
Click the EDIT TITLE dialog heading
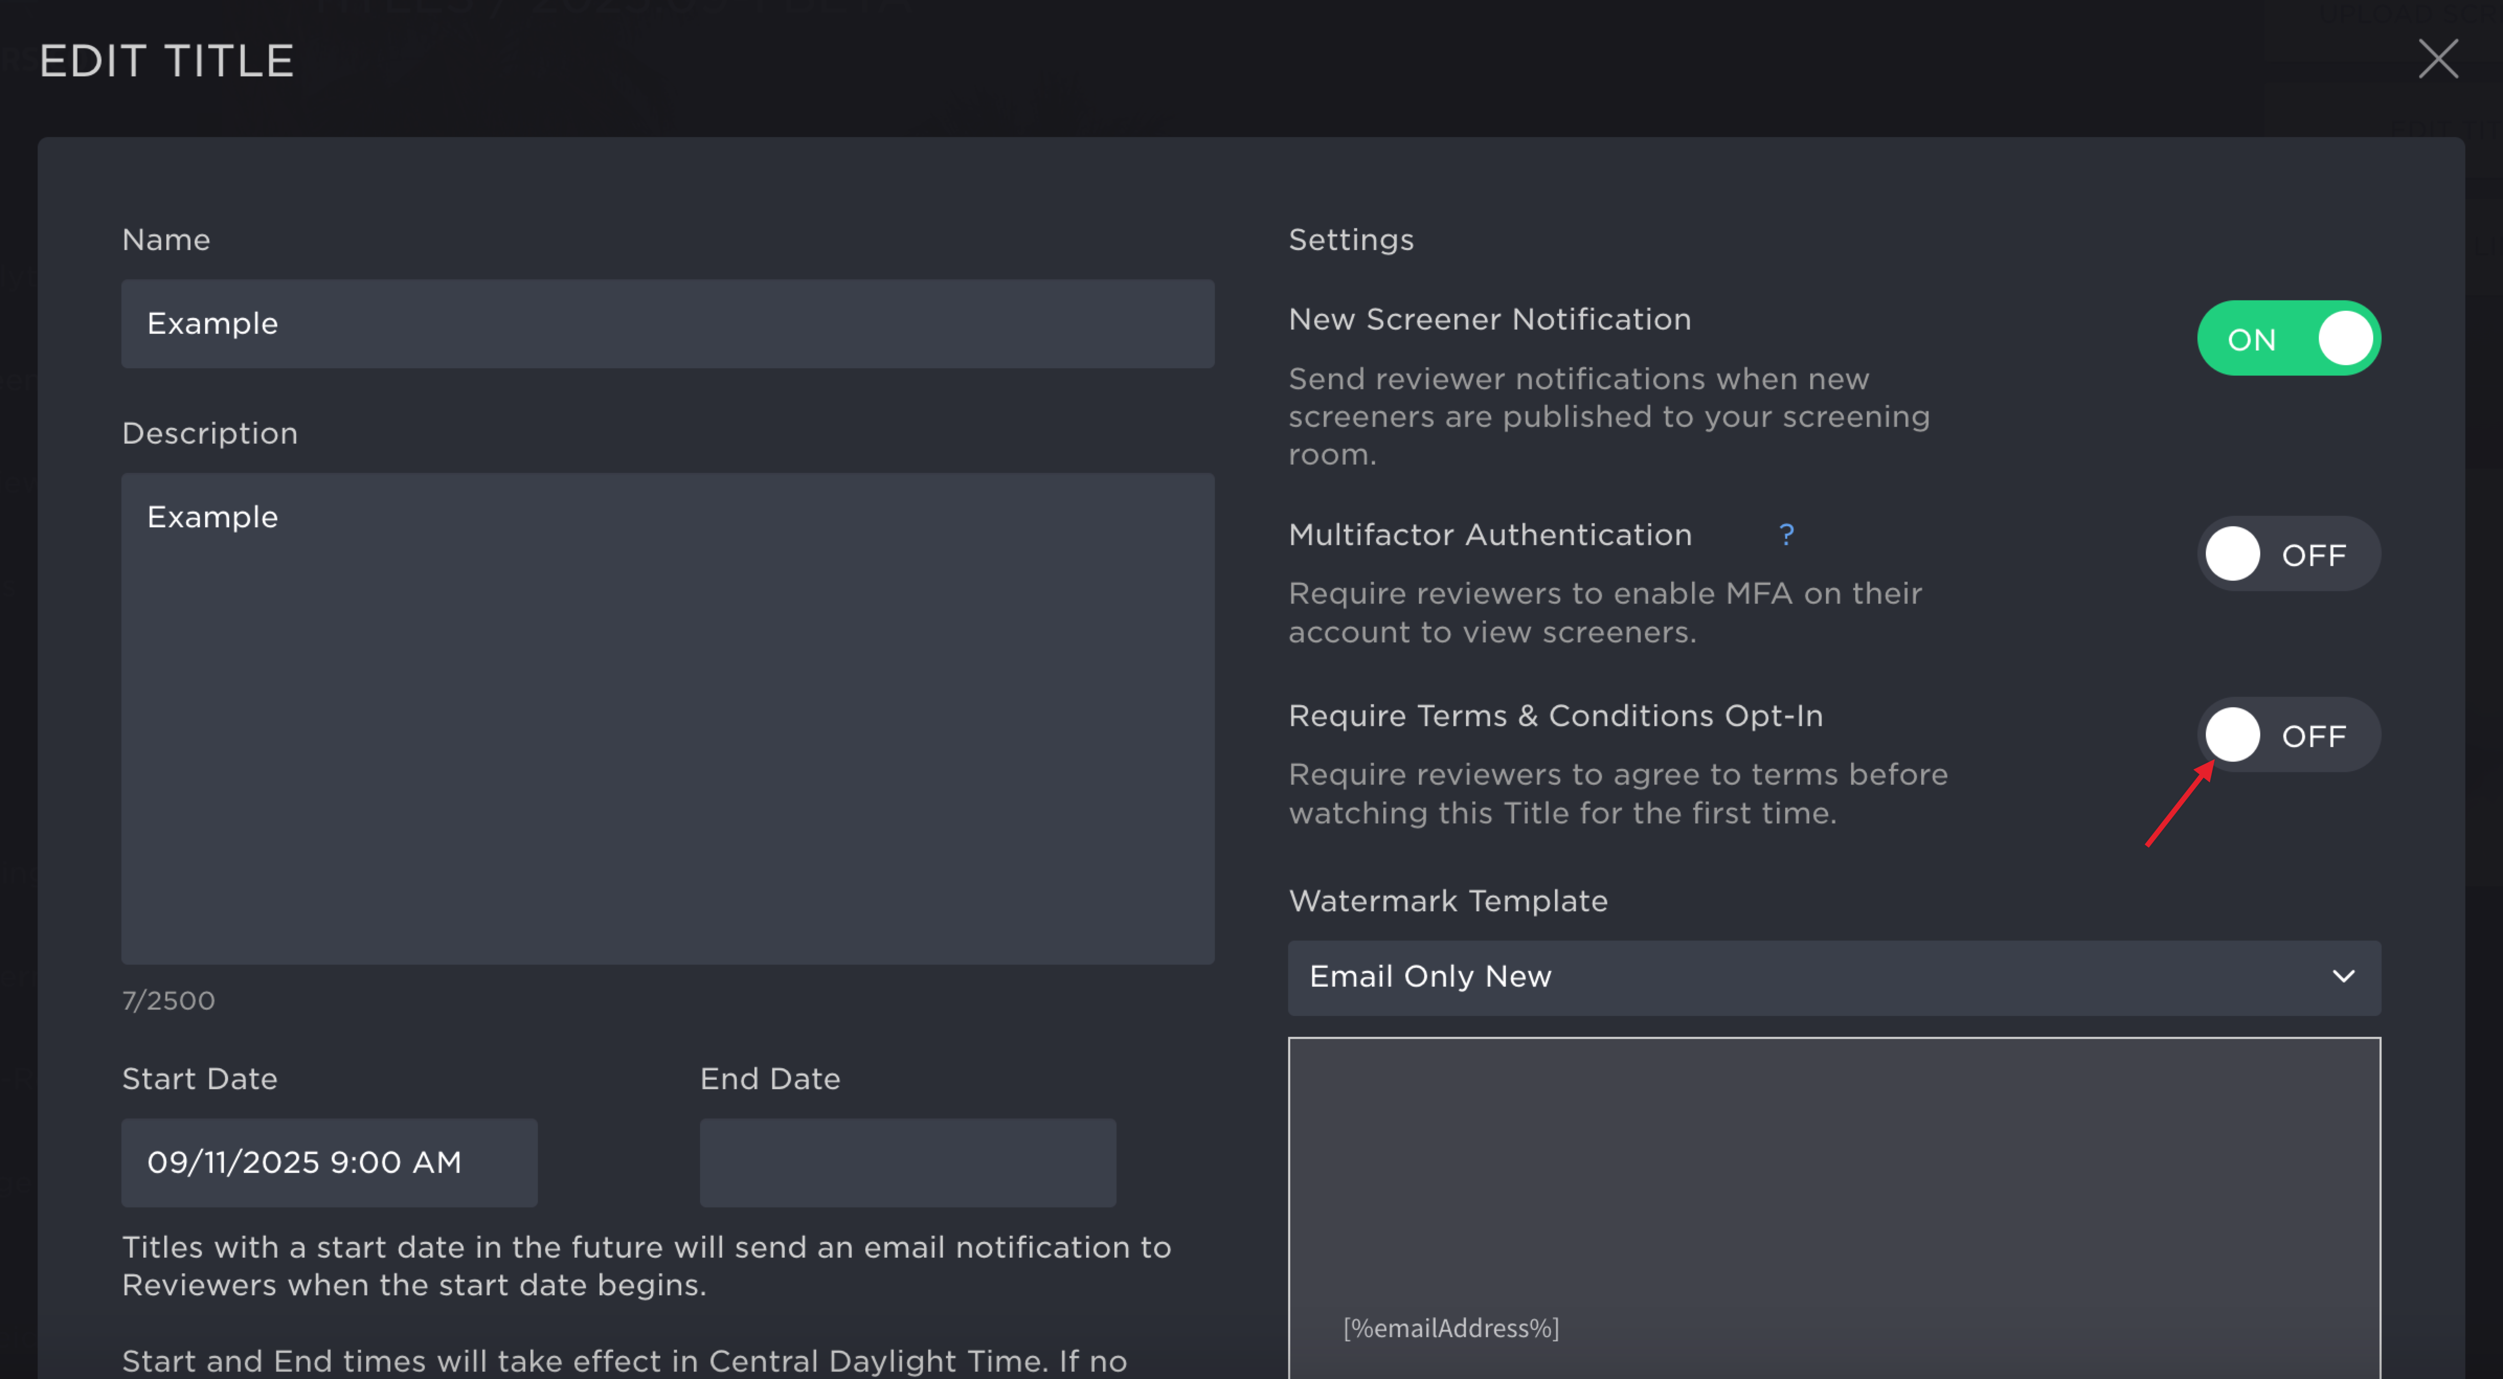click(x=166, y=61)
